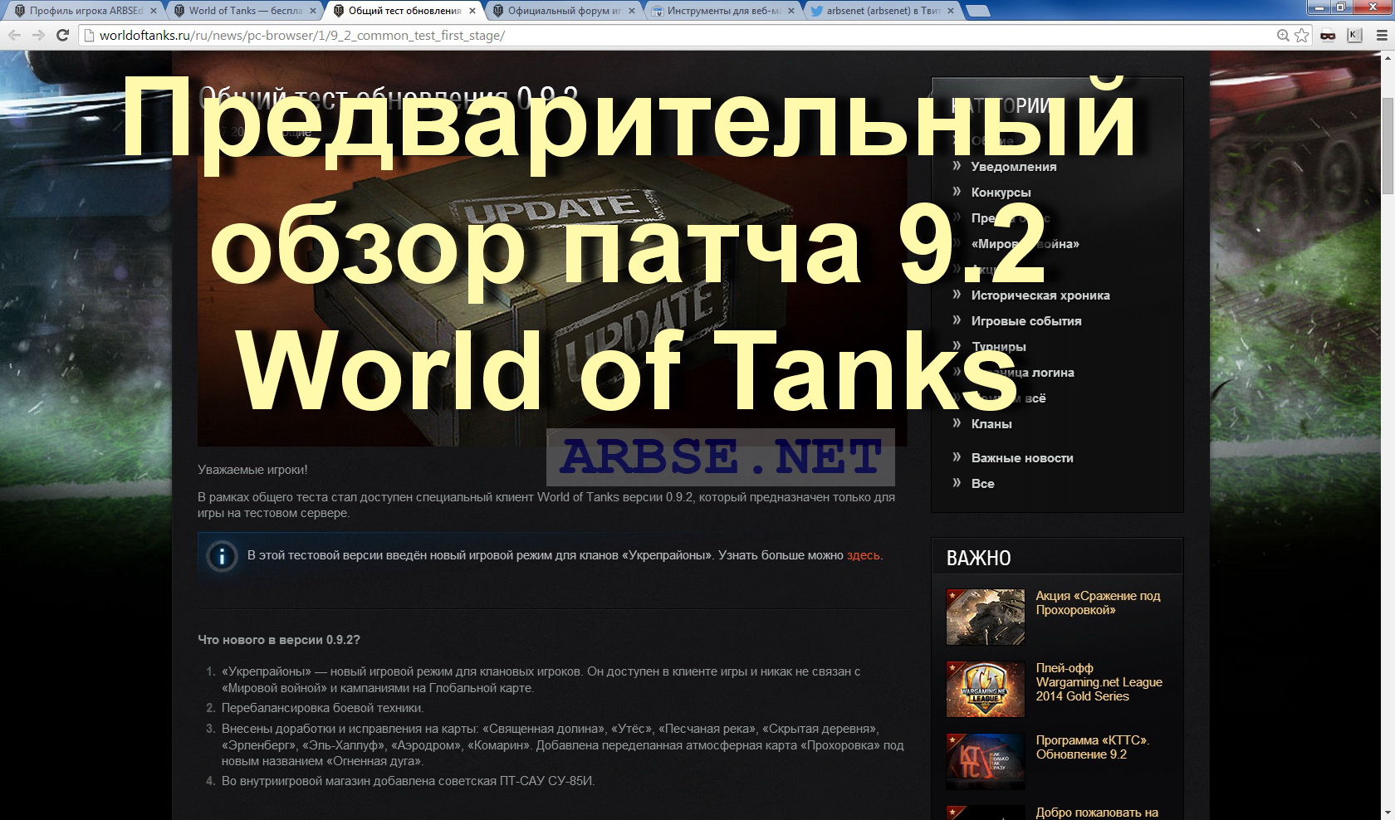
Task: Open the 'Добро пожаловать на' news link
Action: pyautogui.click(x=1097, y=813)
